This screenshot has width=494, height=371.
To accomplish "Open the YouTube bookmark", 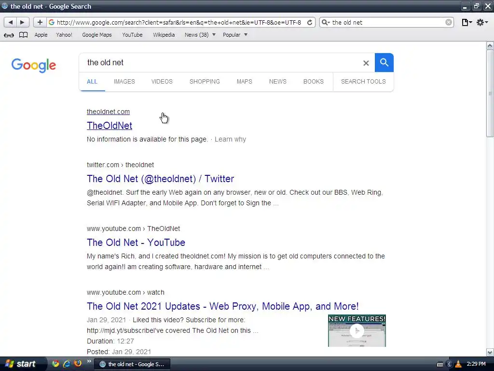I will pyautogui.click(x=132, y=35).
